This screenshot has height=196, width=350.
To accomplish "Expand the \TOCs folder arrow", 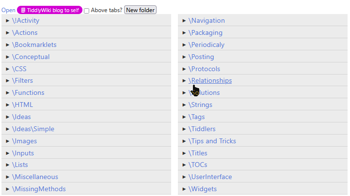I will point(184,165).
